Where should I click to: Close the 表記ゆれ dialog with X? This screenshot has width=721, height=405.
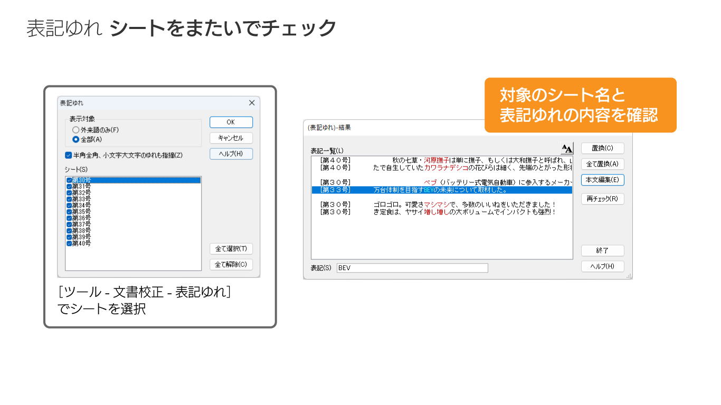point(252,103)
